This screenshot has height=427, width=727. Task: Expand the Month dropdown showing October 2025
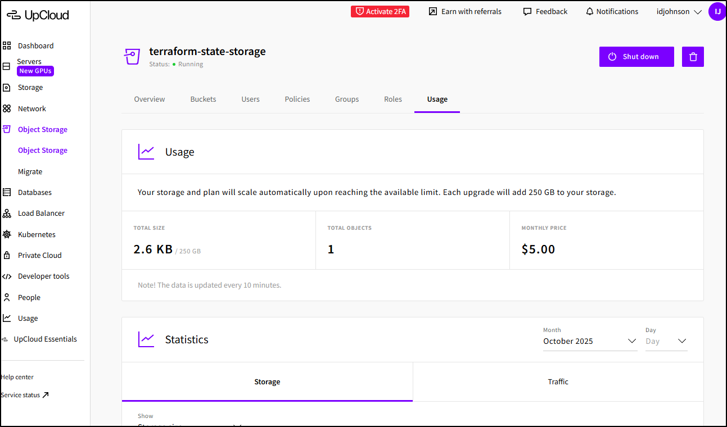[590, 341]
